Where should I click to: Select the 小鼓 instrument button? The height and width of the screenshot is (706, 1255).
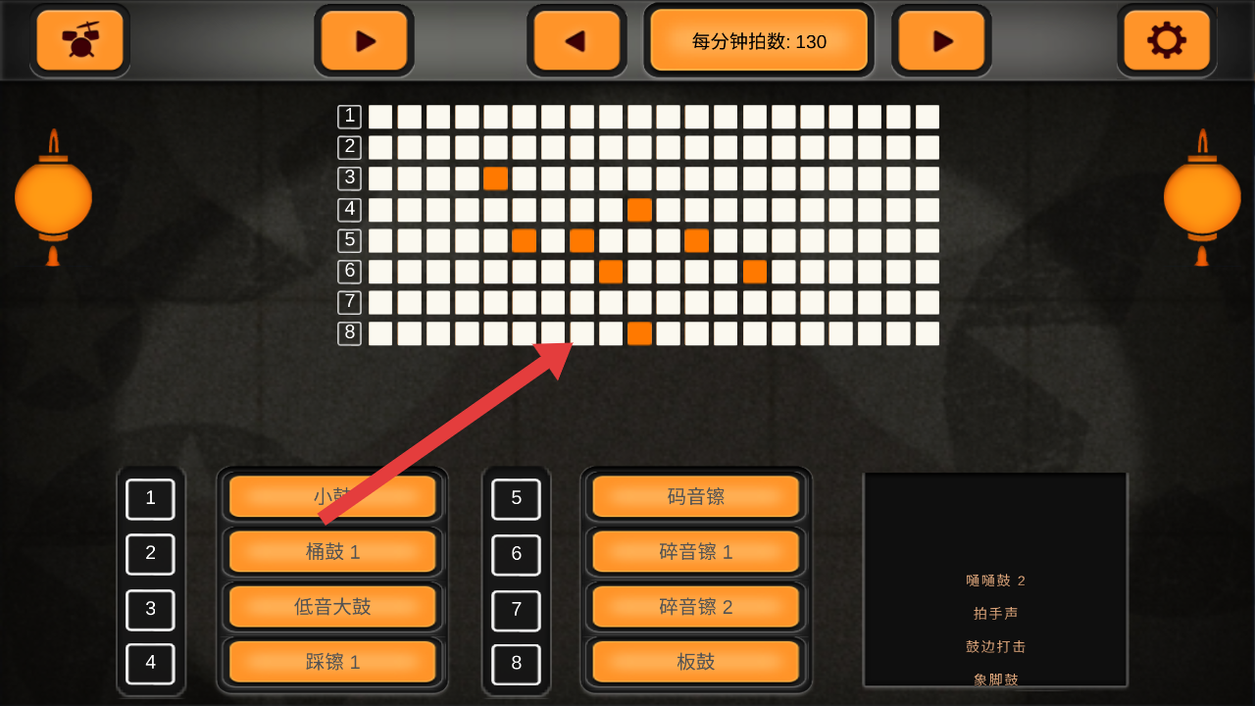click(332, 496)
